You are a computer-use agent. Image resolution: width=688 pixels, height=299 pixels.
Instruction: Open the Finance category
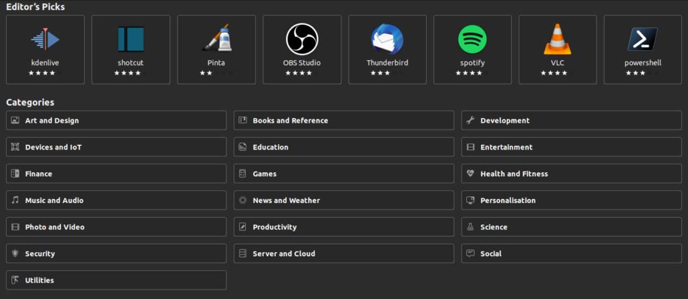[x=116, y=174]
